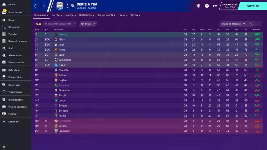Open the FM menu icon

click(x=215, y=6)
